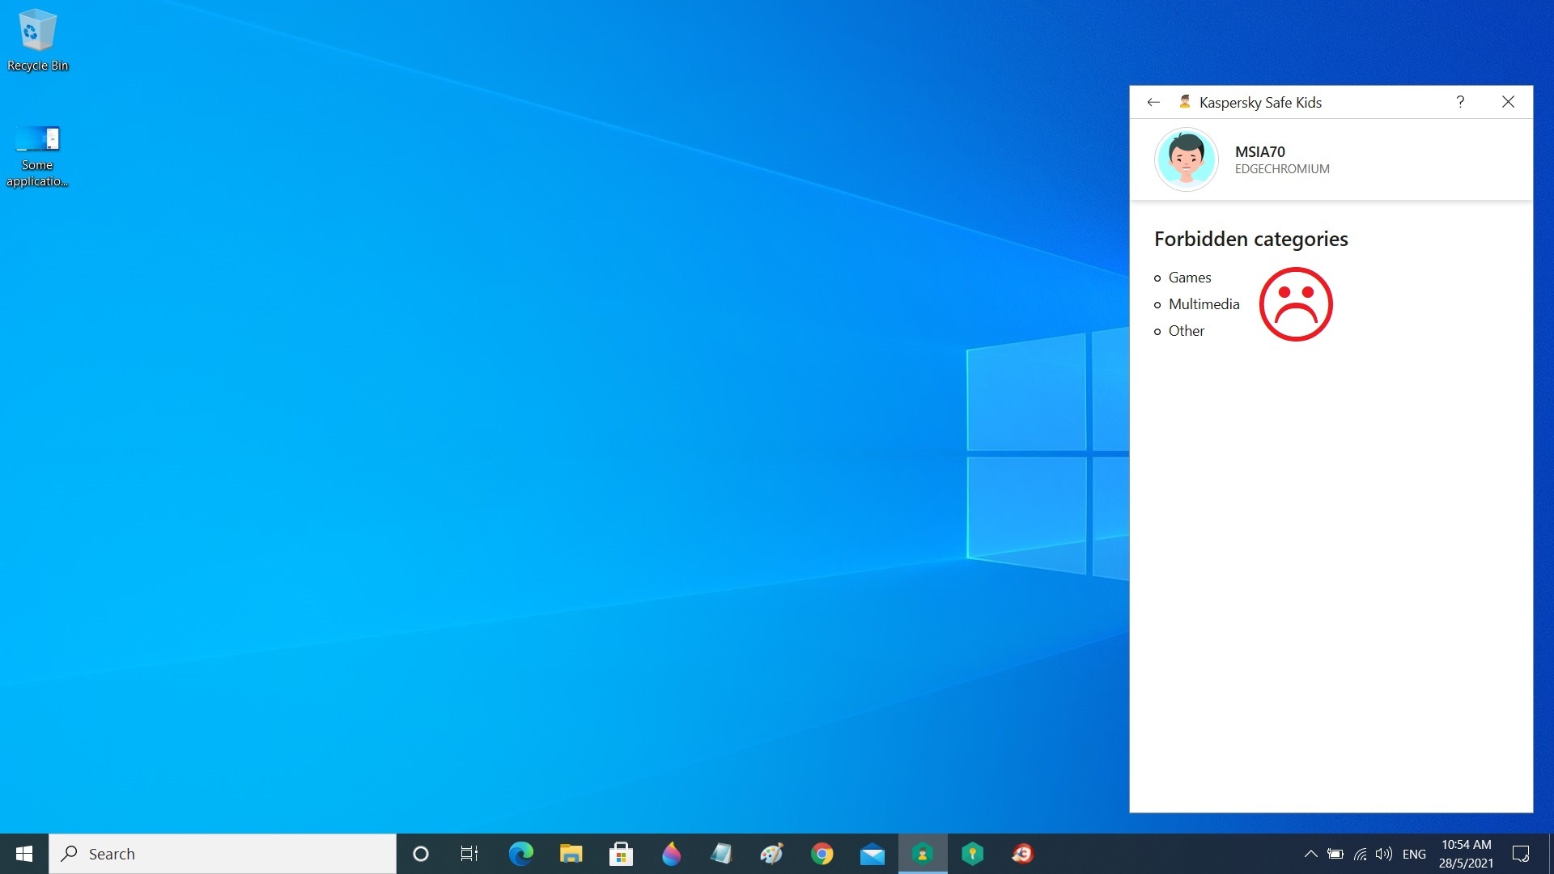Click the taskbar Search box

[x=223, y=854]
